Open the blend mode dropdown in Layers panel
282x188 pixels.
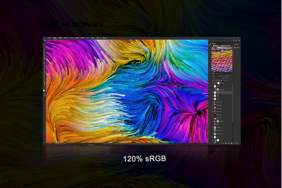tap(217, 78)
